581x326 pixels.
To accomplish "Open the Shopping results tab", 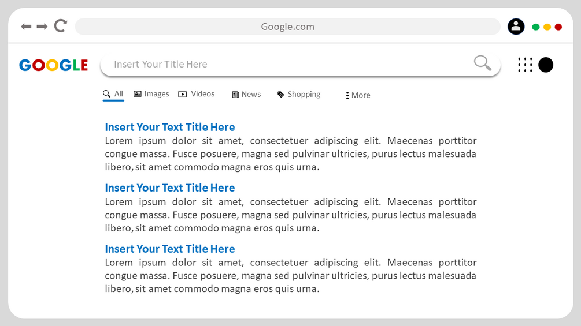I will 299,95.
